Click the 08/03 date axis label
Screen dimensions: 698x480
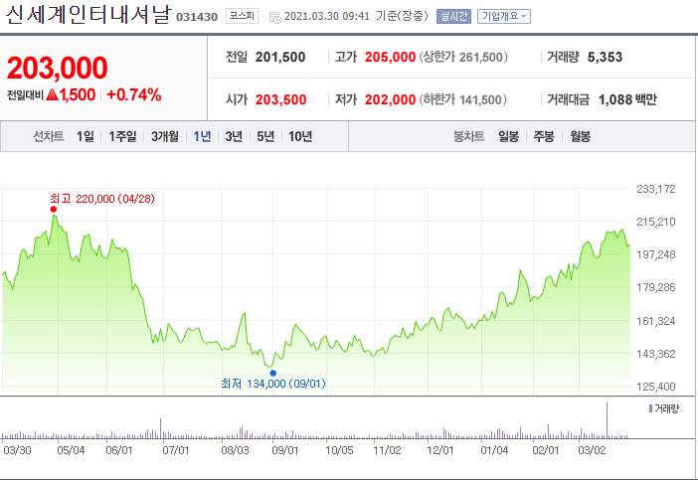pos(235,450)
